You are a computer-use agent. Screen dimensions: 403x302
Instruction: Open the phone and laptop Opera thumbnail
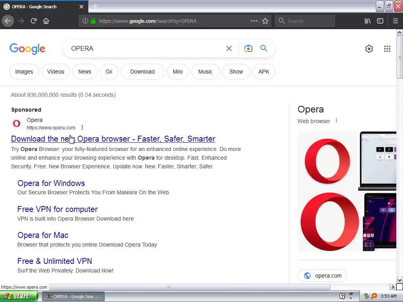380,222
